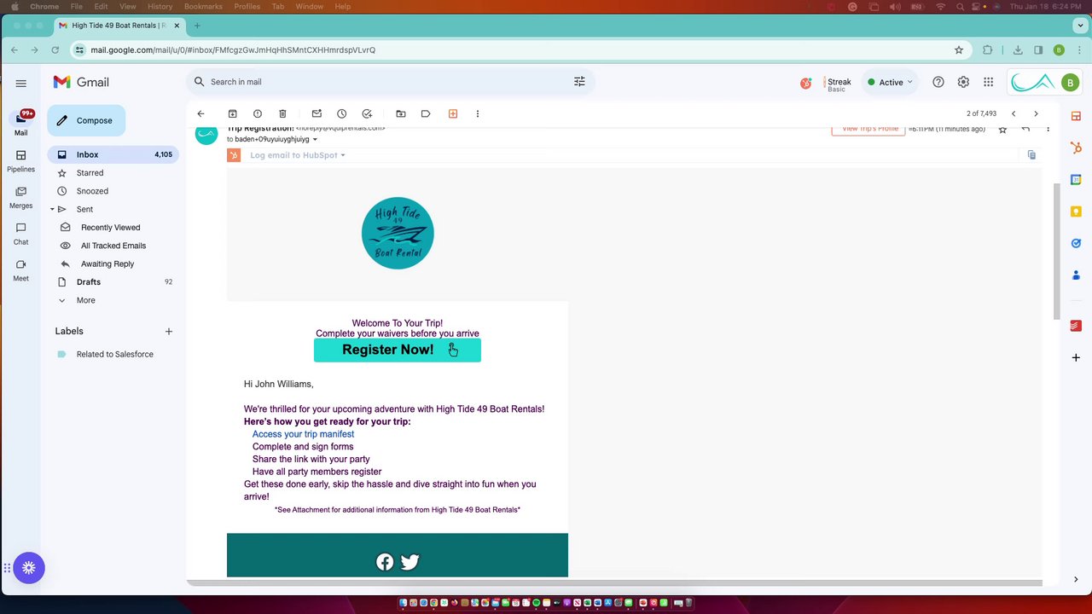Switch to the Chat section

[x=20, y=234]
